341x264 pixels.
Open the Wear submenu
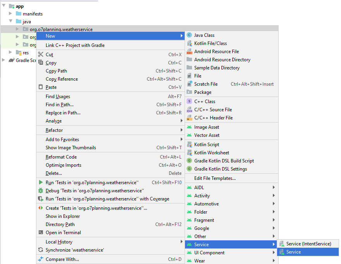pos(231,261)
